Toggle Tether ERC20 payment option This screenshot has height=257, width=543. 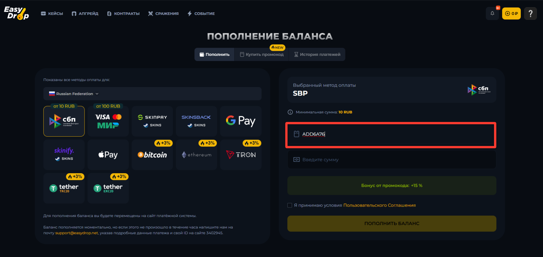click(108, 188)
